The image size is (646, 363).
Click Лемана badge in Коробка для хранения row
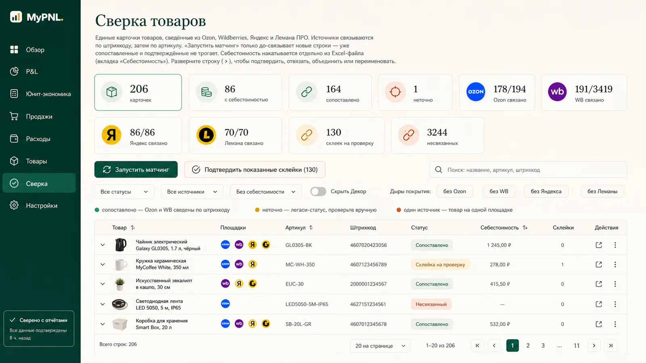click(266, 323)
